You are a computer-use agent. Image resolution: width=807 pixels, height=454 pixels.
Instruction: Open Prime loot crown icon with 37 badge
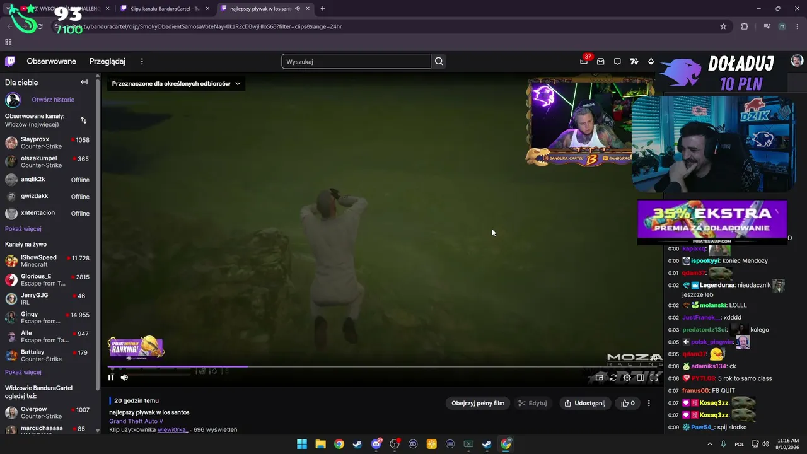click(x=584, y=61)
